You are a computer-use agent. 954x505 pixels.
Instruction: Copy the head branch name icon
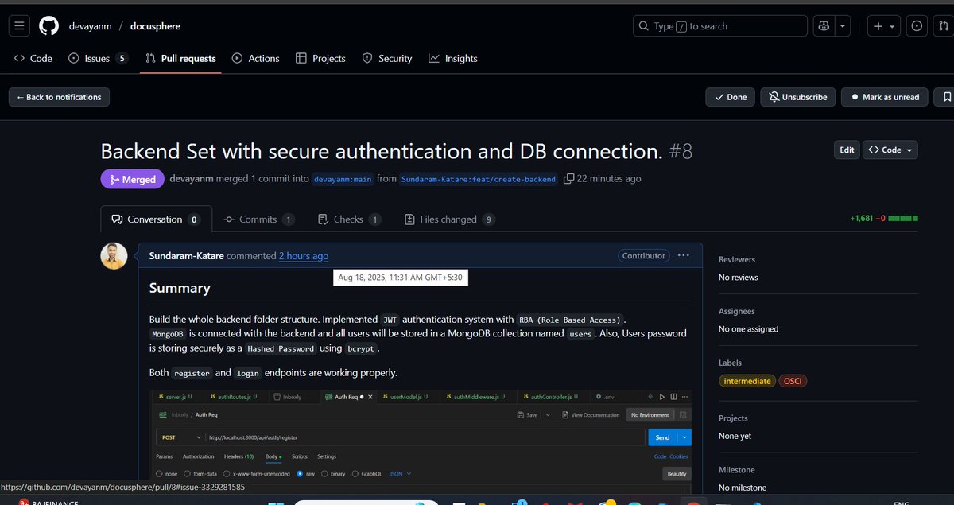click(568, 179)
